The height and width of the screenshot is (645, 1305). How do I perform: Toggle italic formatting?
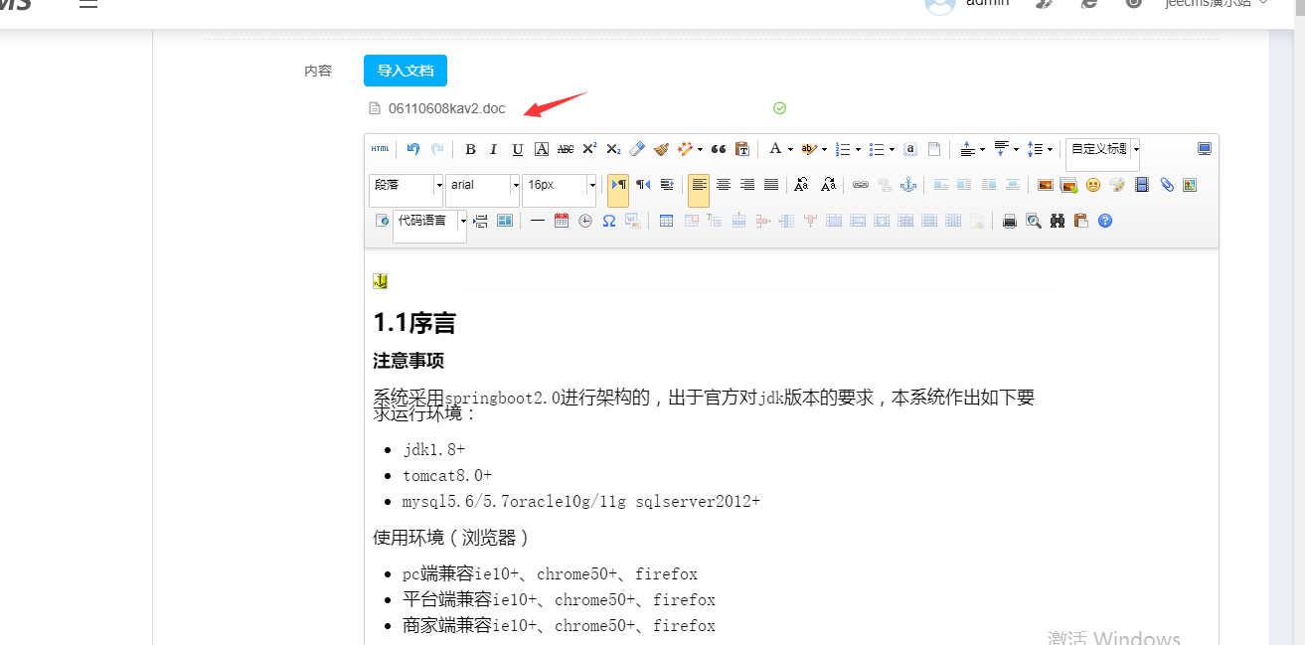(494, 149)
